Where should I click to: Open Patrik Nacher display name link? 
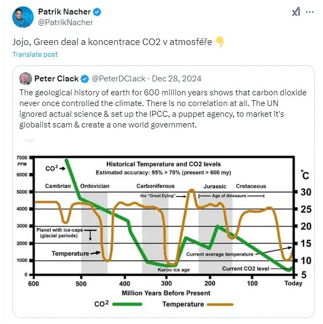point(65,12)
